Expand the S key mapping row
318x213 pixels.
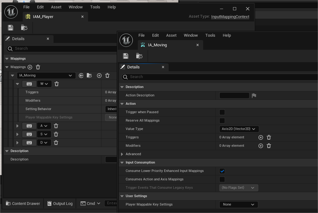(17, 134)
